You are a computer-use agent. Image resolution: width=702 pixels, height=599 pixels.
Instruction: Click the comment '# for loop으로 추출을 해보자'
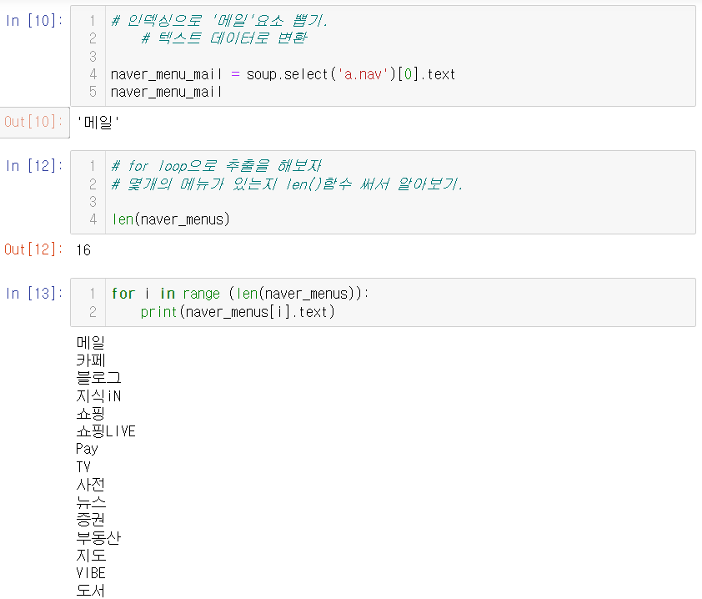click(x=216, y=166)
